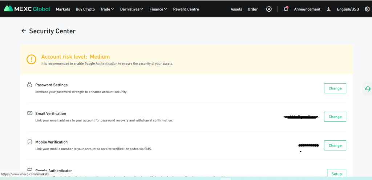The image size is (372, 180).
Task: Click the back arrow beside Security Center
Action: (x=24, y=31)
